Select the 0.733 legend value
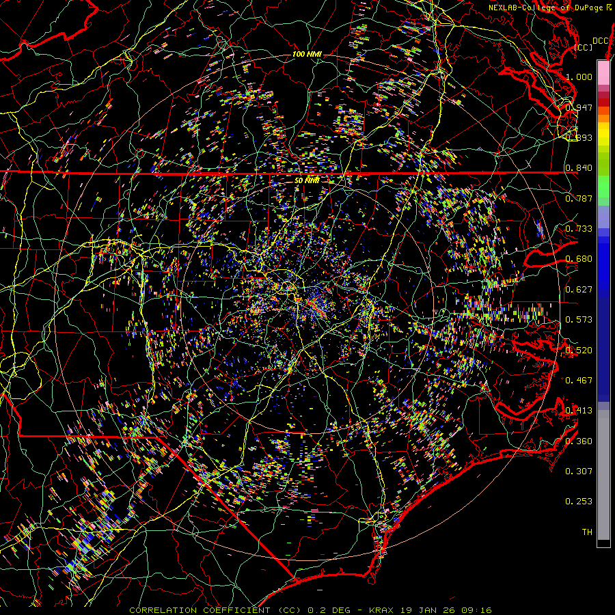This screenshot has width=615, height=615. tap(579, 229)
